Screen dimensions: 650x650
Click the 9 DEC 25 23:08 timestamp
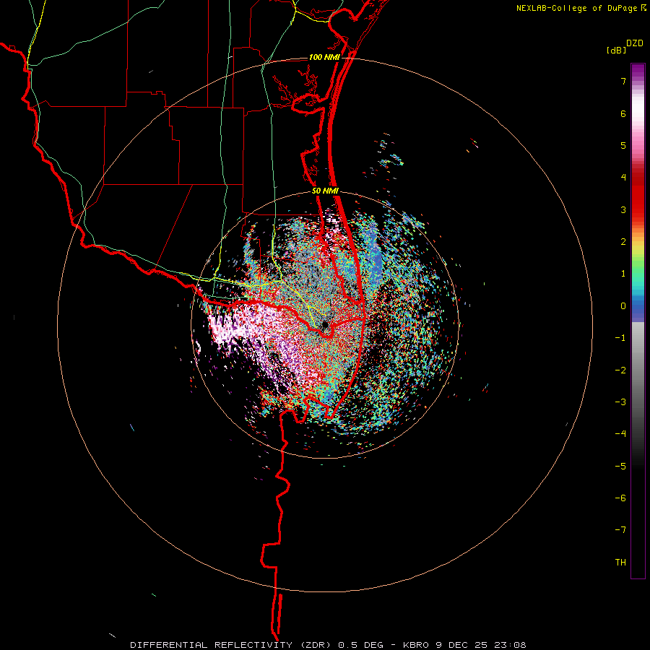[x=481, y=645]
